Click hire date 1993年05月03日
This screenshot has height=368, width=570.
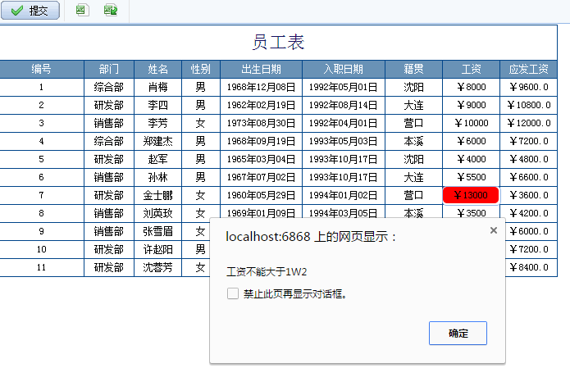(343, 141)
